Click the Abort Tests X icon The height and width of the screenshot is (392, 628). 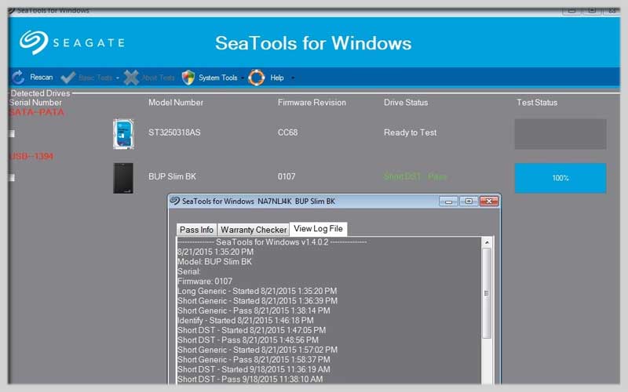click(x=131, y=77)
